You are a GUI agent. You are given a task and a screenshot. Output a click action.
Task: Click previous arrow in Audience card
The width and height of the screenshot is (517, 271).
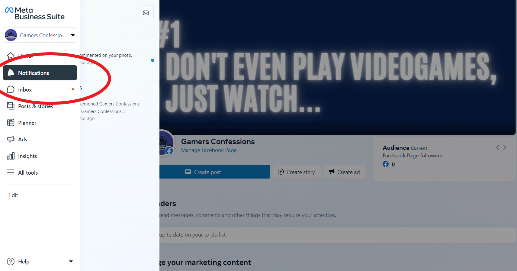[498, 147]
